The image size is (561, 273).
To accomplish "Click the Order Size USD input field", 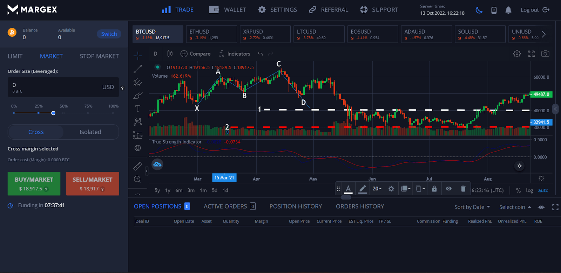I will 63,87.
